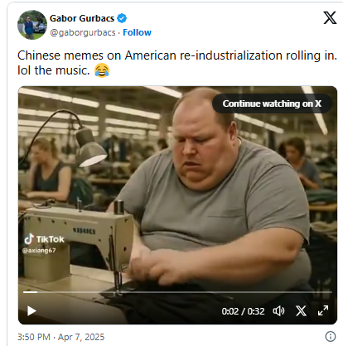Open the @gaborgurbacs handle link
The width and height of the screenshot is (343, 346).
pos(83,32)
